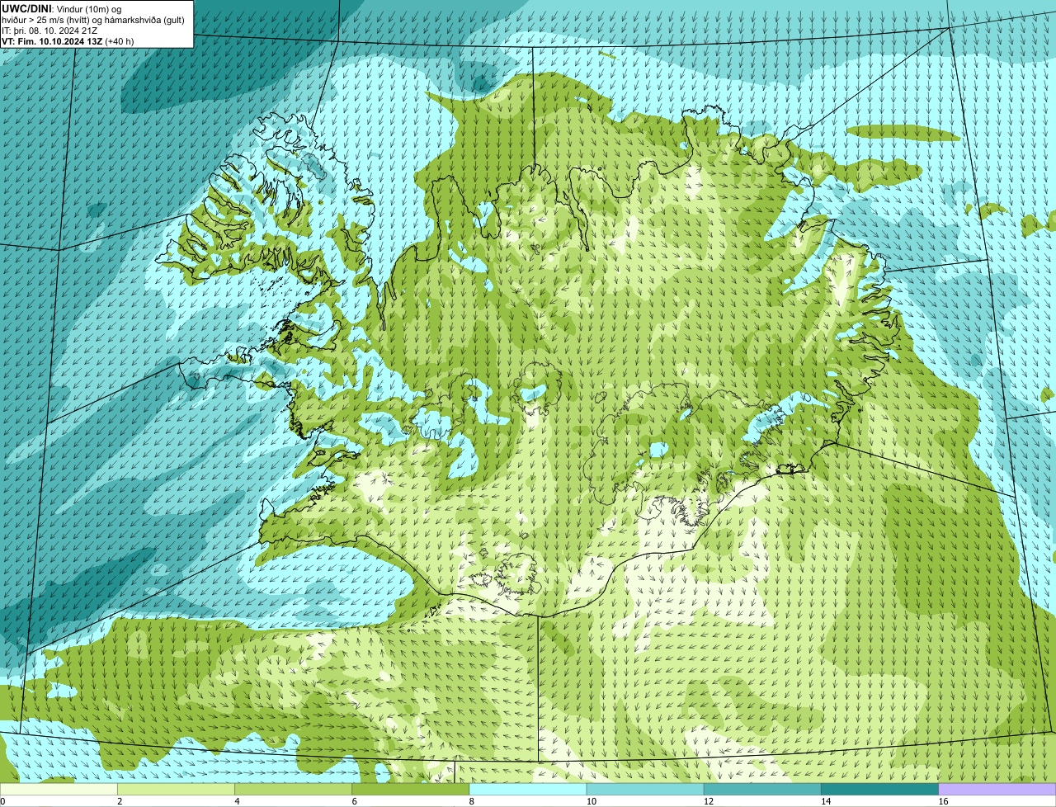
Task: Click the 'IT: þri. 08. 10. 2024 21Z' line
Action: click(x=51, y=31)
